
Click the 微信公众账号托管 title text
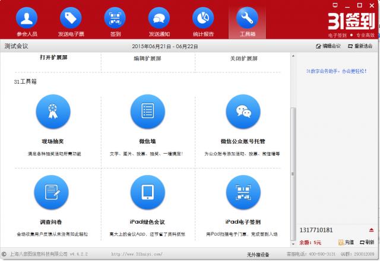243,141
